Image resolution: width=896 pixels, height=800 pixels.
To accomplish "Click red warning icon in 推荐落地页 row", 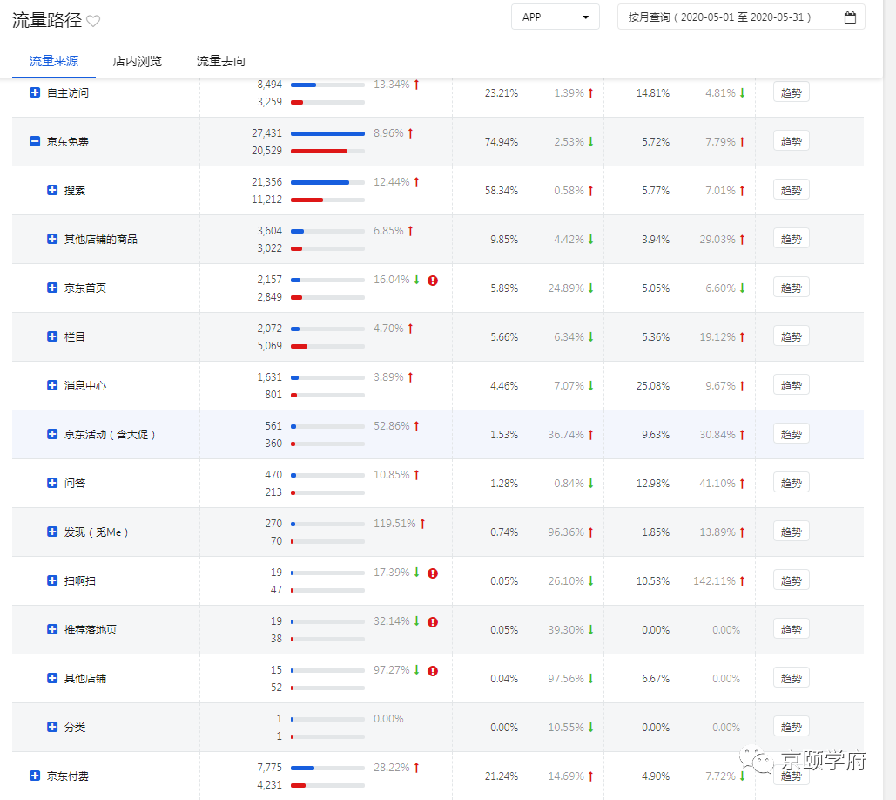I will pyautogui.click(x=433, y=621).
